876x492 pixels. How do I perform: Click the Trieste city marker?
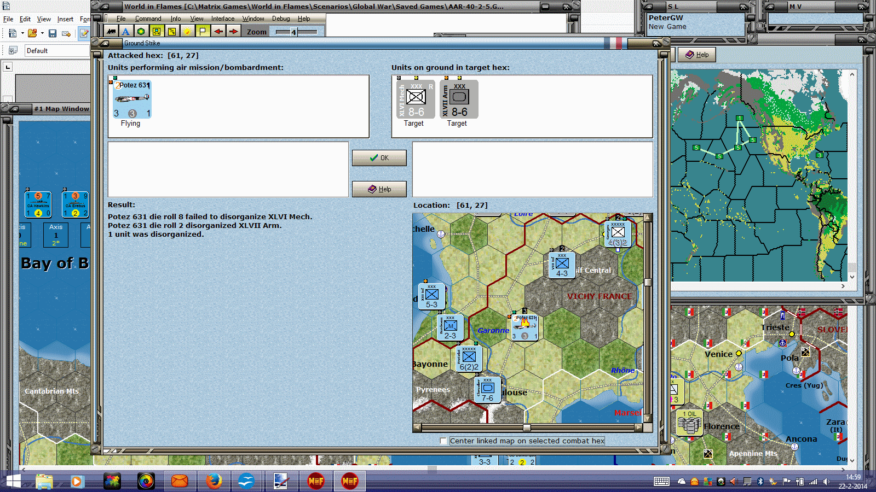[792, 334]
